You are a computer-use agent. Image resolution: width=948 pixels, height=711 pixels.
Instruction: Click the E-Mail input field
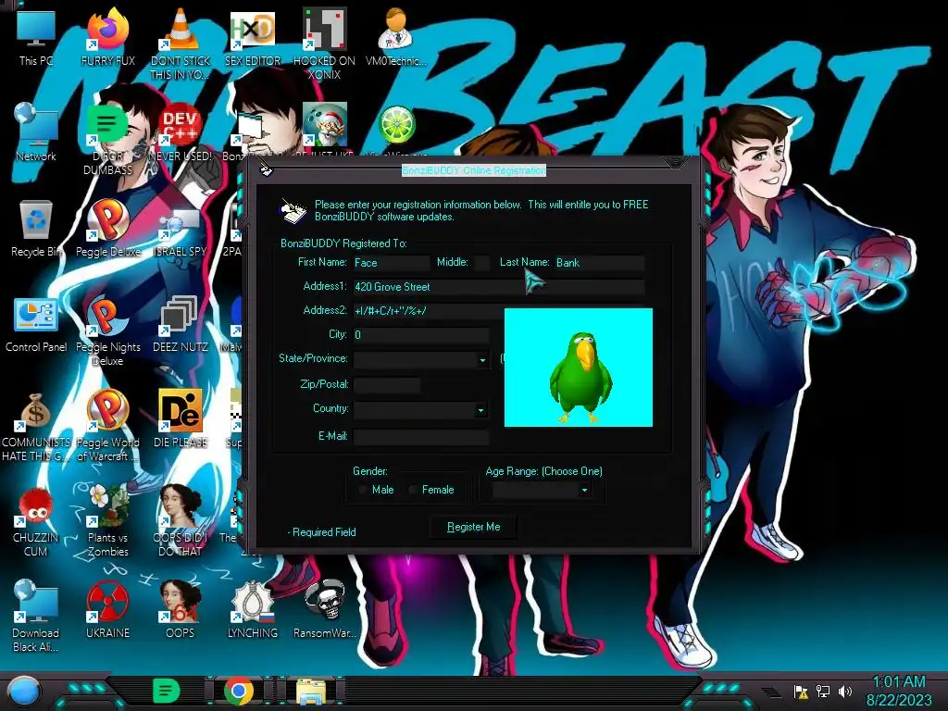[x=421, y=437]
